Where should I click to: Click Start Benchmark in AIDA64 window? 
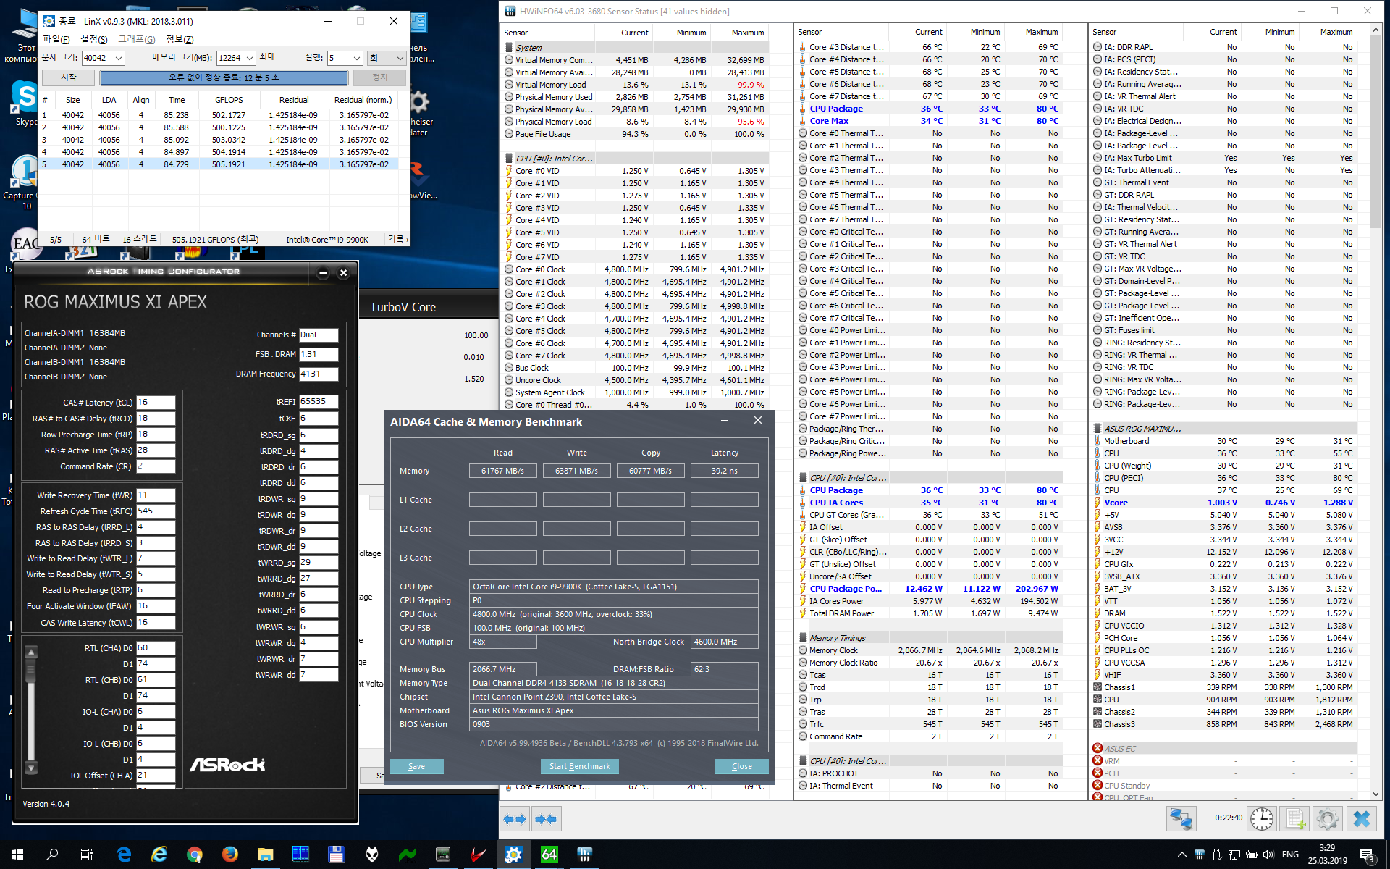point(579,766)
